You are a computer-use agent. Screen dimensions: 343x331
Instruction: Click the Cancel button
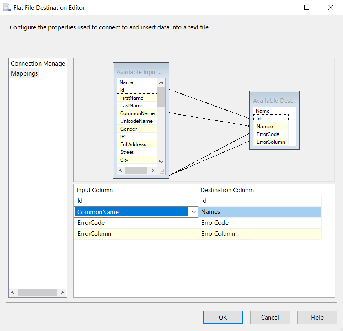(270, 317)
